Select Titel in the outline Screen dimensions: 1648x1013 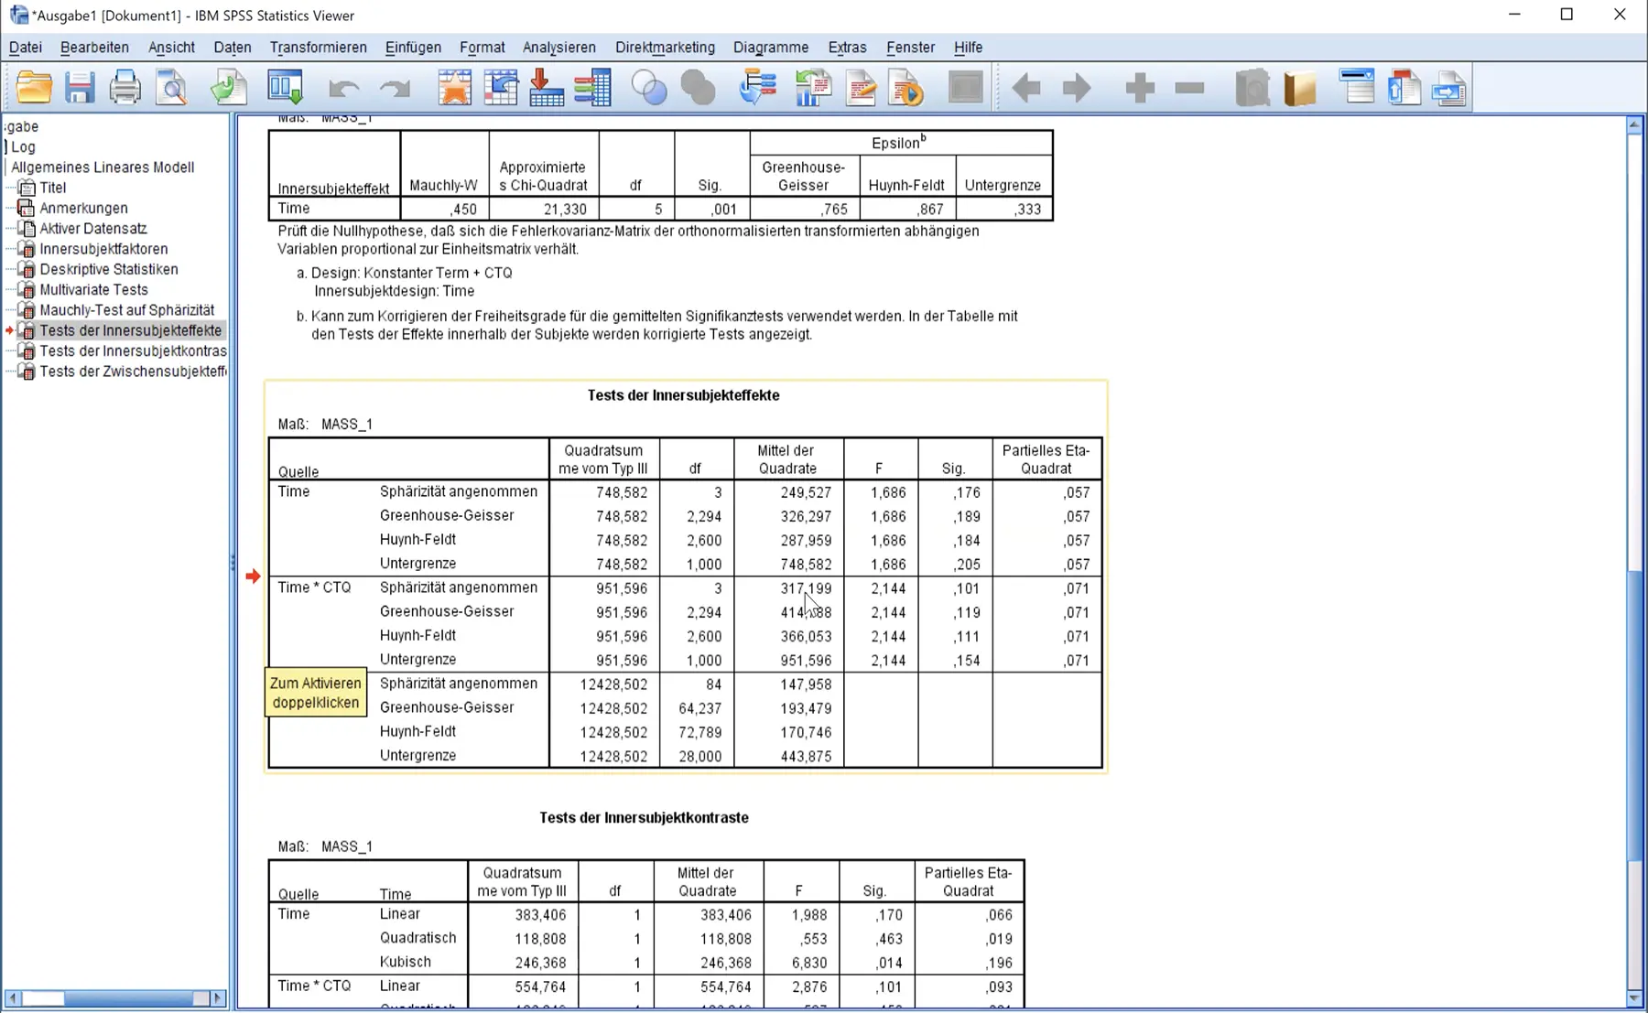[x=52, y=188]
